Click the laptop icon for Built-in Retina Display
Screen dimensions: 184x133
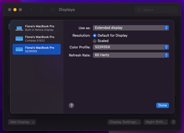tap(19, 28)
